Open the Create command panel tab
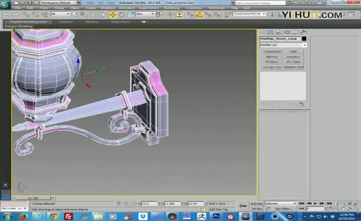Viewport: 361px width, 221px height. pos(262,32)
